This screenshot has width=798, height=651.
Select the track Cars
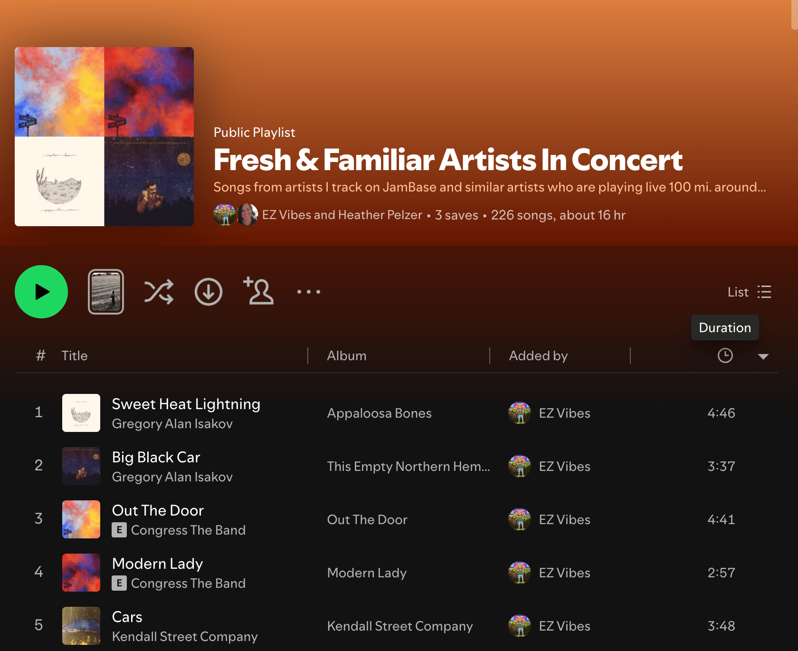tap(127, 617)
